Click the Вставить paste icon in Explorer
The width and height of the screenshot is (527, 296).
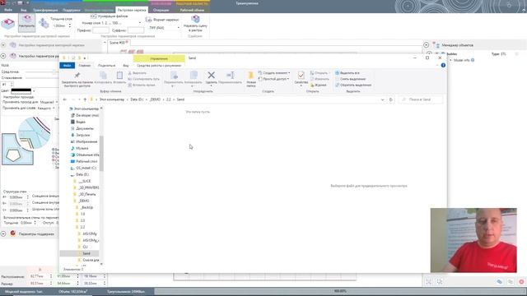[119, 75]
